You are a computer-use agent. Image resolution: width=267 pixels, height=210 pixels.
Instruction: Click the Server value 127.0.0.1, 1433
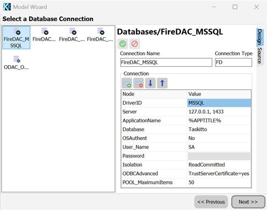pos(219,112)
